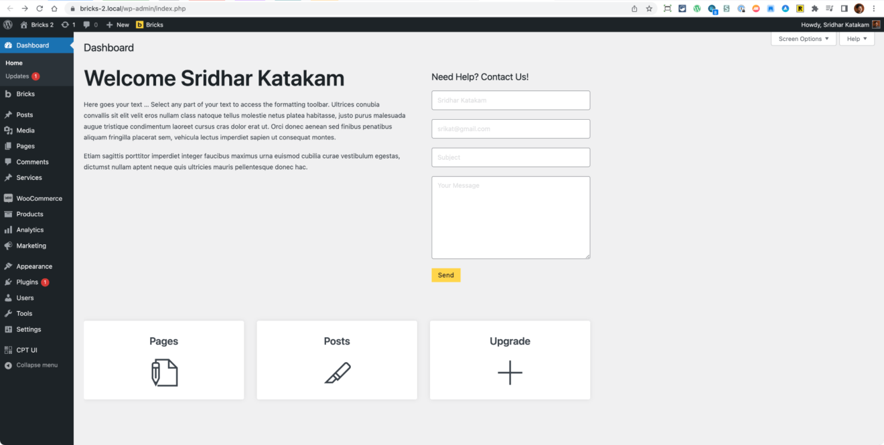Open comments via the speech bubble icon
This screenshot has width=884, height=445.
88,24
